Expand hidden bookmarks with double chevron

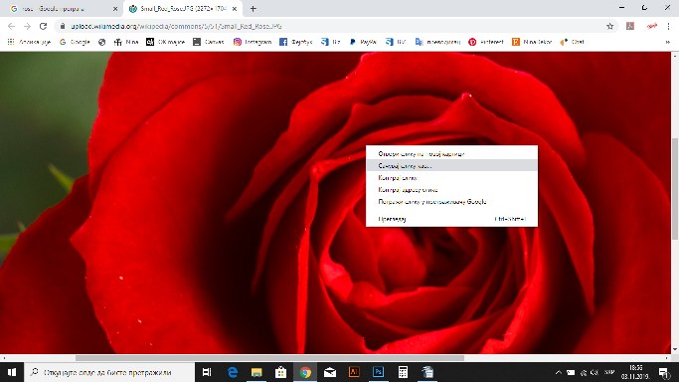668,42
